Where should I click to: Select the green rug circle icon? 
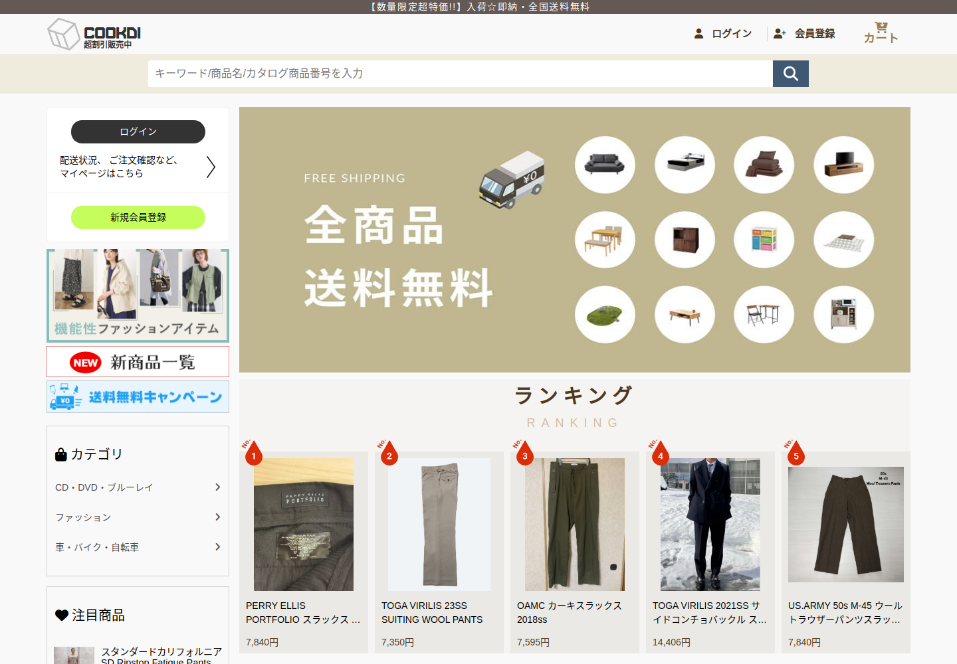(x=605, y=315)
